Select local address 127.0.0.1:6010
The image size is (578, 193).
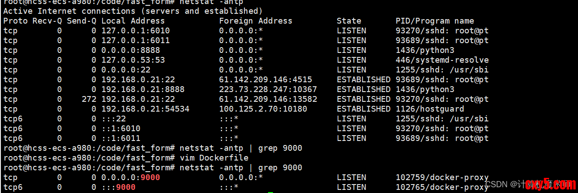point(135,31)
